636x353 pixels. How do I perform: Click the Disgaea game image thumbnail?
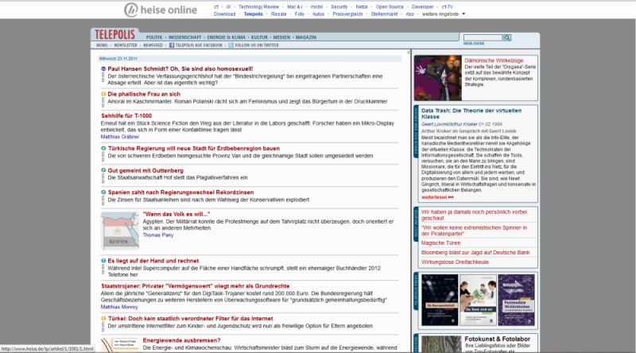tap(438, 78)
